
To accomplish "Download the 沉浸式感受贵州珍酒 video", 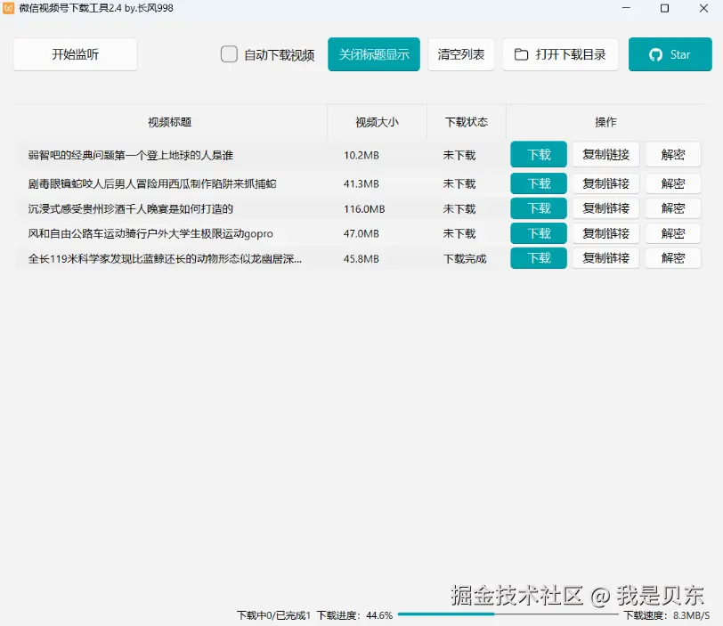I will [539, 208].
